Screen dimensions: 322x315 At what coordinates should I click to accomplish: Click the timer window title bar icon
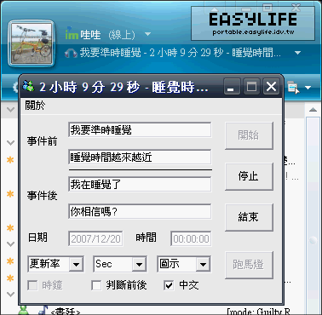coord(28,86)
